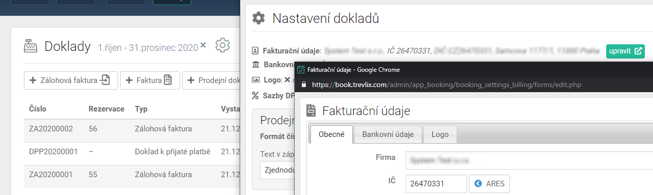Click the padlock icon in the address bar
Screen dimensions: 653x195
[x=304, y=85]
